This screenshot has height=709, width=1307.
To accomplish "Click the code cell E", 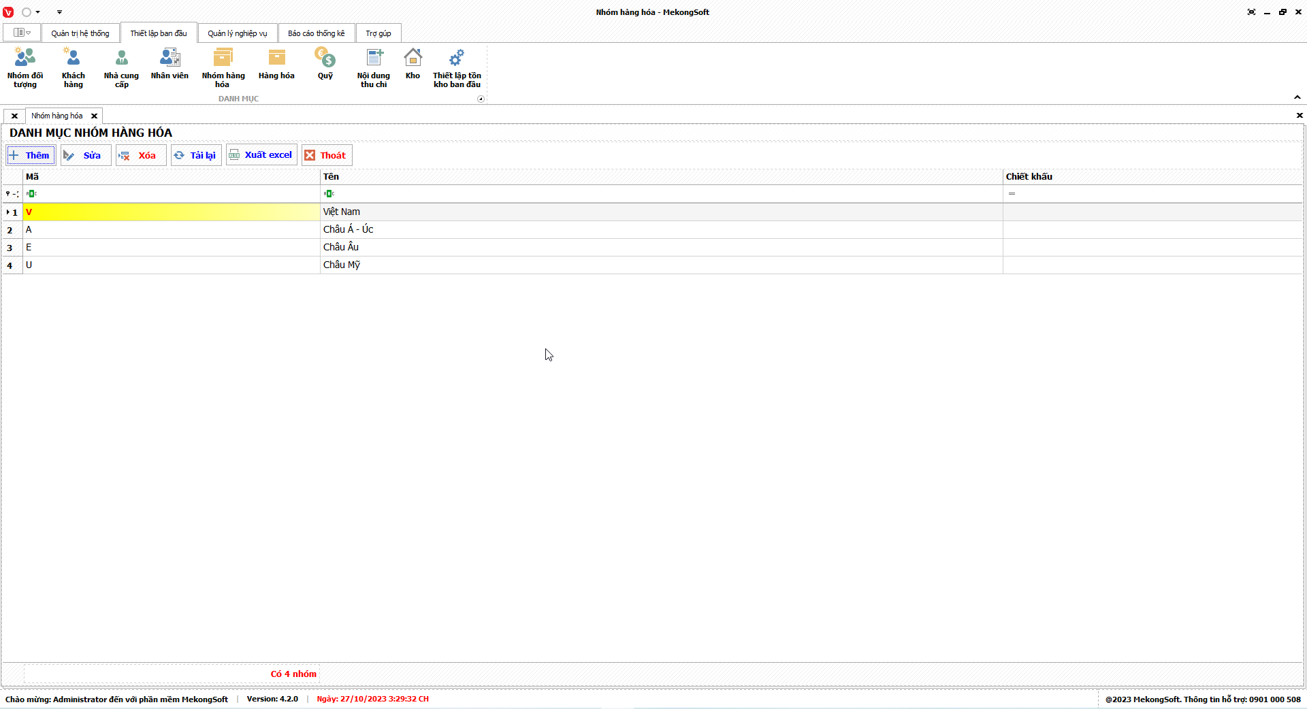I will point(172,248).
